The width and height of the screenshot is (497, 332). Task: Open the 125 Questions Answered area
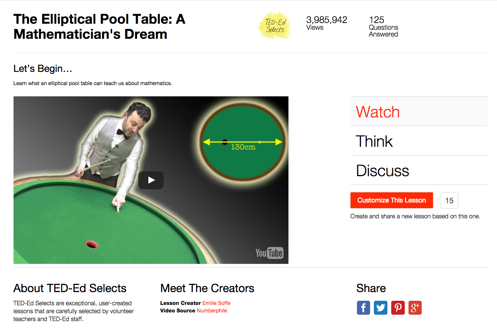point(383,27)
